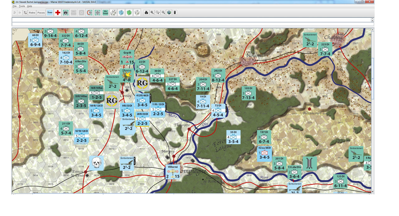Toggle the globe overview map icon
The image size is (399, 216).
[169, 12]
